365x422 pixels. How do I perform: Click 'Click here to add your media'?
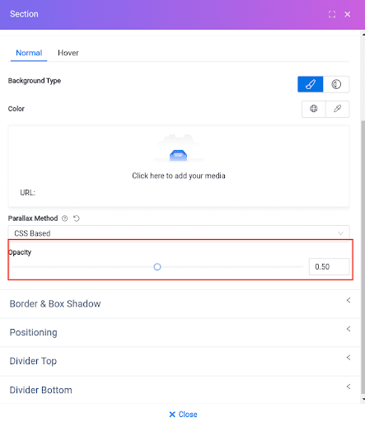click(179, 176)
